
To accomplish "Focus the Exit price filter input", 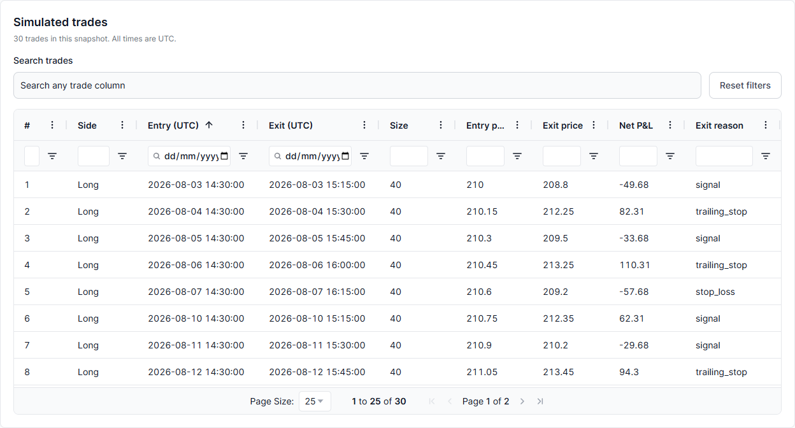I will click(562, 156).
